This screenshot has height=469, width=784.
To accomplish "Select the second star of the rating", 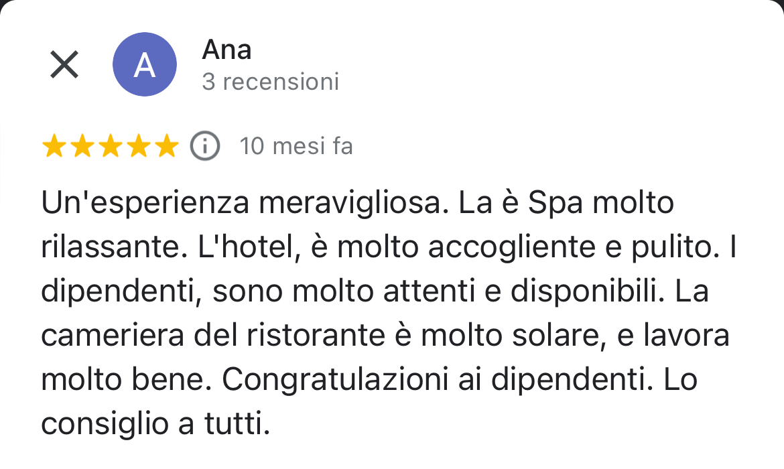I will [x=82, y=146].
